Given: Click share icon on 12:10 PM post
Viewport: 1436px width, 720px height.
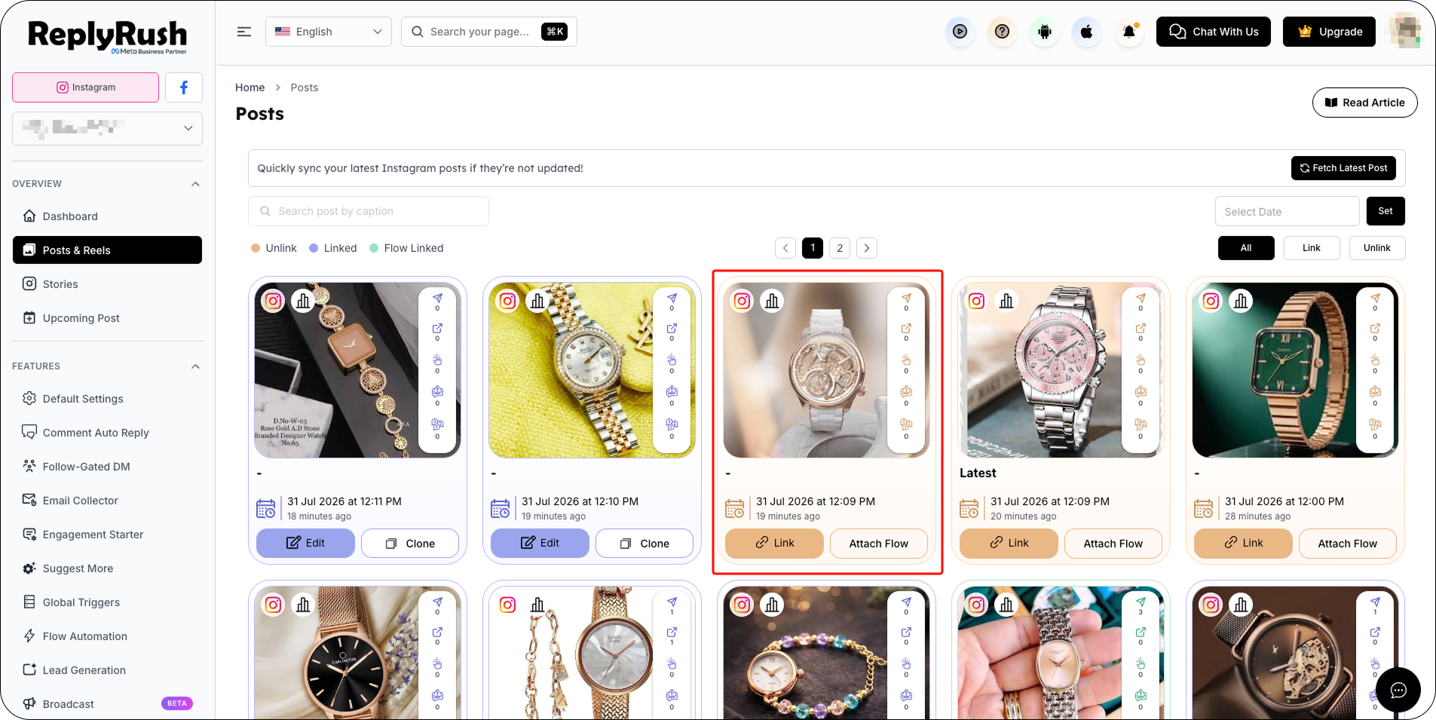Looking at the screenshot, I should point(672,329).
